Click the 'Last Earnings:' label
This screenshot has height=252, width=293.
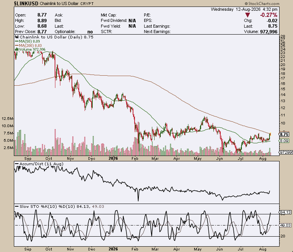click(157, 26)
